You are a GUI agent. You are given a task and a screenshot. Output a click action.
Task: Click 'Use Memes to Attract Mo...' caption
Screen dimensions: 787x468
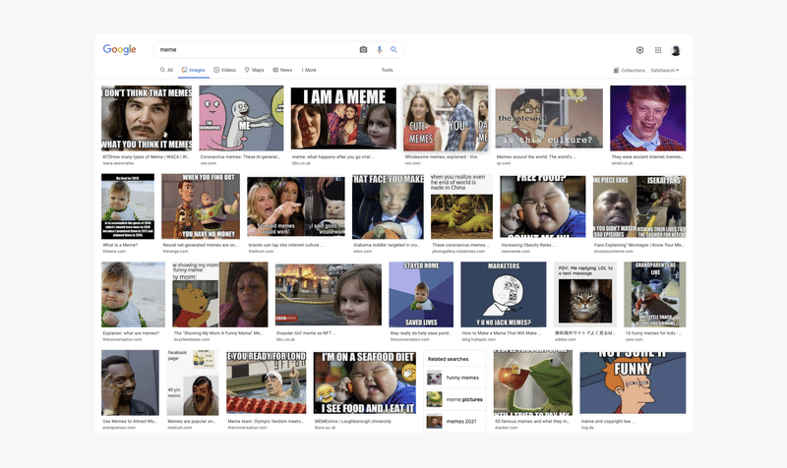[x=130, y=422]
